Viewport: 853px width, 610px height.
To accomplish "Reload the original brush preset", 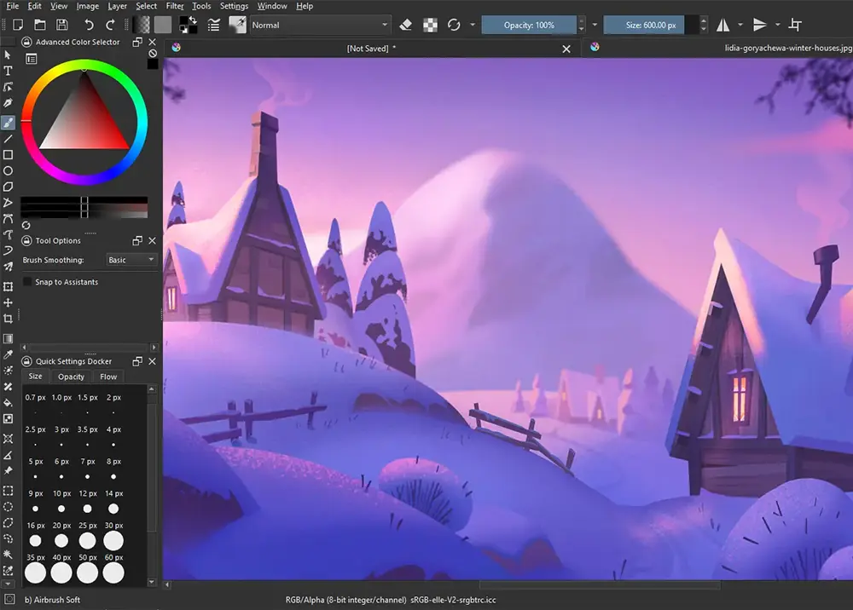I will click(x=454, y=25).
